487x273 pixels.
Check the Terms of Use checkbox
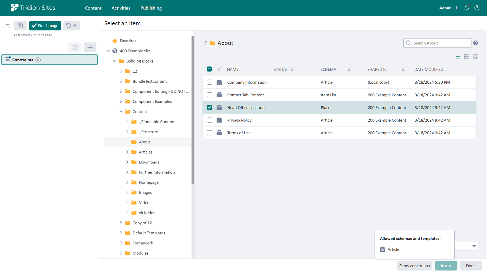(x=209, y=133)
